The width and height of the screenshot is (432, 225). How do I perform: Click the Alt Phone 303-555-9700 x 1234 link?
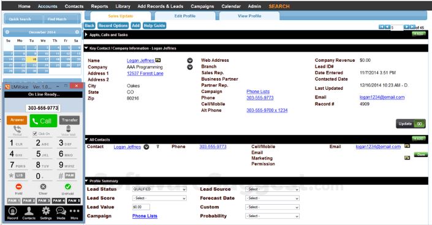[267, 110]
